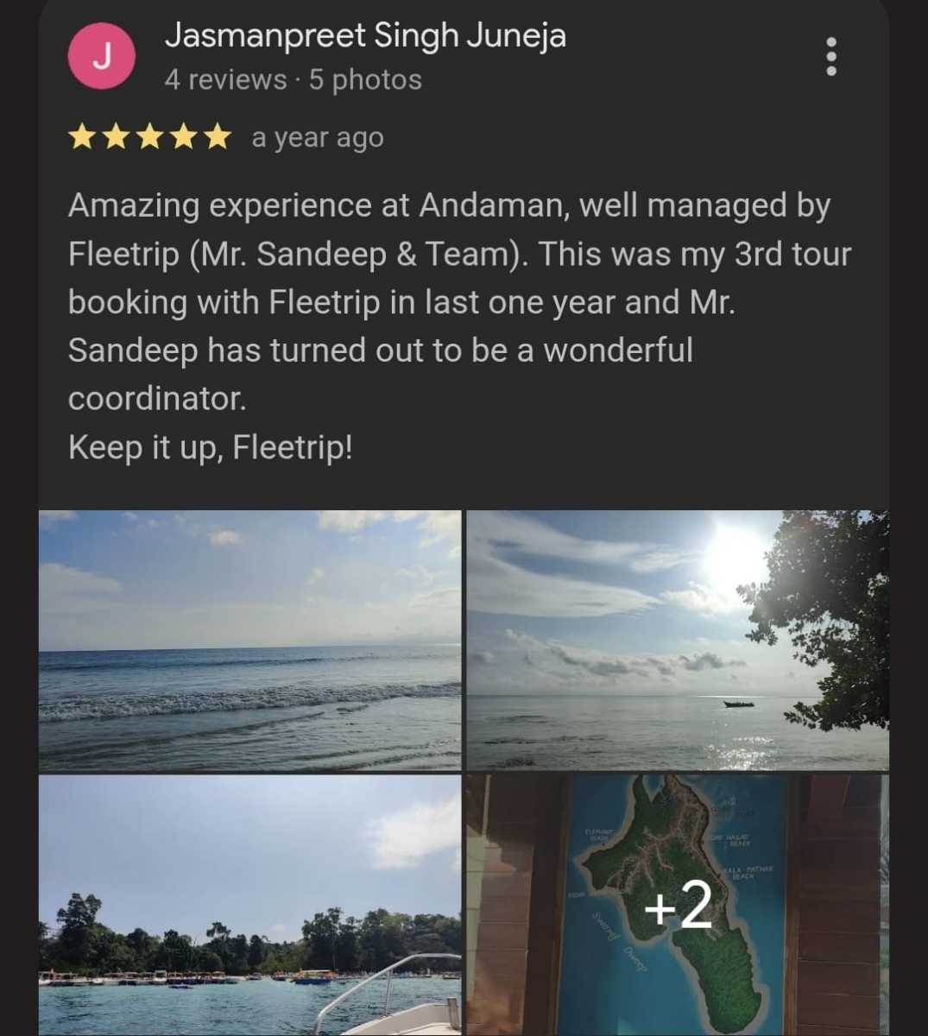Viewport: 928px width, 1036px height.
Task: Tap the "4 reviews" count text
Action: [x=225, y=79]
